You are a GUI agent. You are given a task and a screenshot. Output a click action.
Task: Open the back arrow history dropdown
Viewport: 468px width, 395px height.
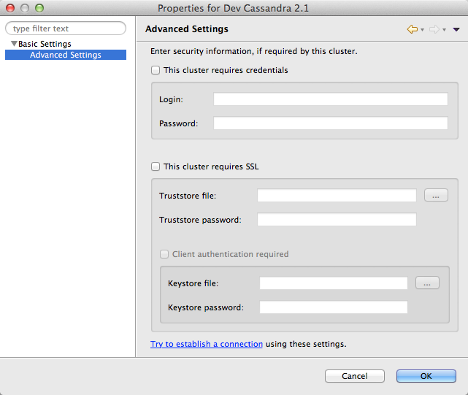pyautogui.click(x=422, y=29)
